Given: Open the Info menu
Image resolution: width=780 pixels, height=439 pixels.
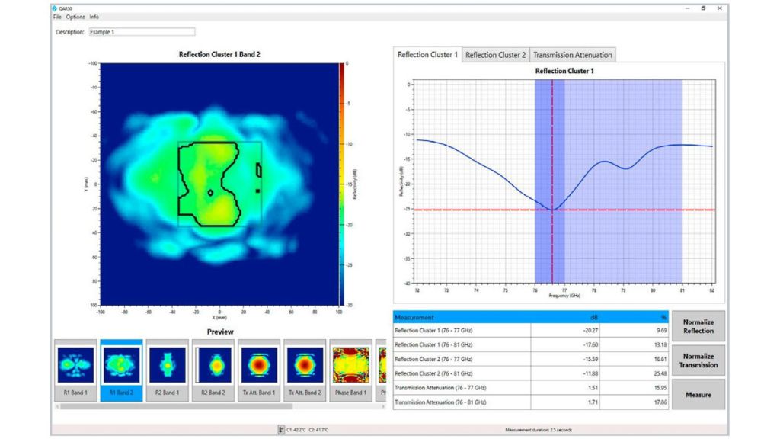Looking at the screenshot, I should pos(94,17).
